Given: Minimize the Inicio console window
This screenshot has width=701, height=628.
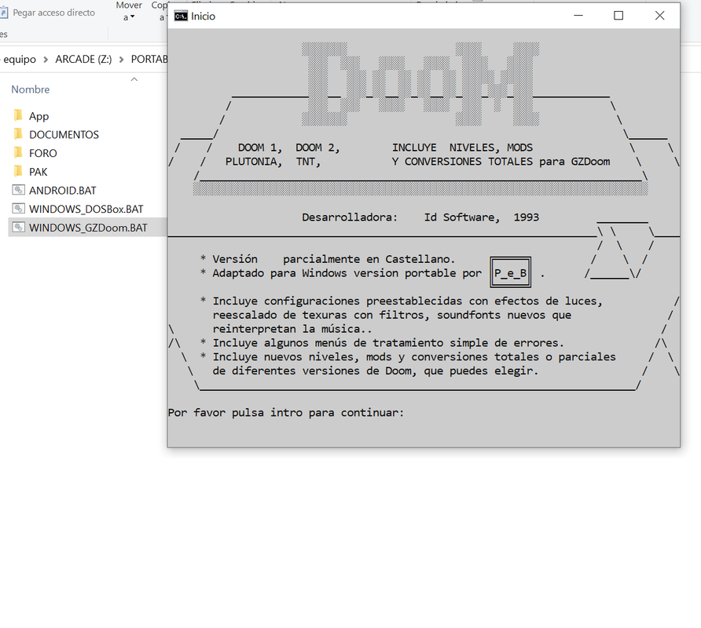Looking at the screenshot, I should 578,16.
